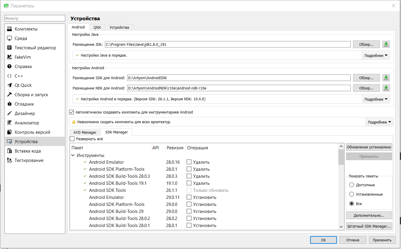Check Развернуть всё box
Screen dimensions: 401x249
click(72, 139)
